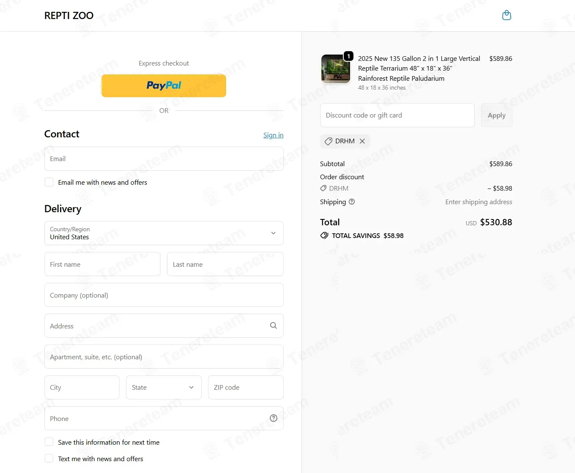
Task: Go to REPTI ZOO store home
Action: [69, 16]
